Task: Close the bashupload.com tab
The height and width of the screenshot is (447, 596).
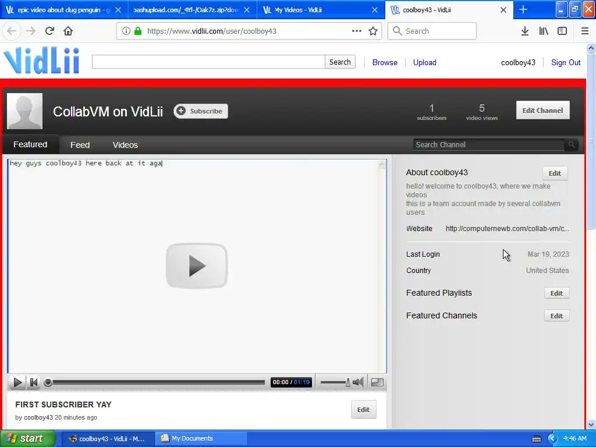Action: [247, 10]
